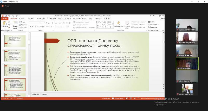The height and width of the screenshot is (111, 208).
Task: Select the oval shape in shapes gallery
Action: pyautogui.click(x=108, y=22)
